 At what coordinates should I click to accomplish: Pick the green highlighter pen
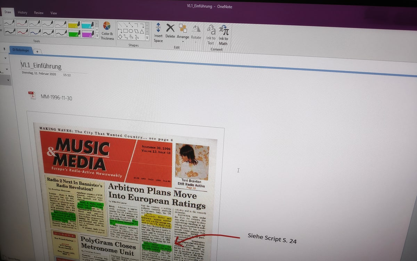[74, 33]
